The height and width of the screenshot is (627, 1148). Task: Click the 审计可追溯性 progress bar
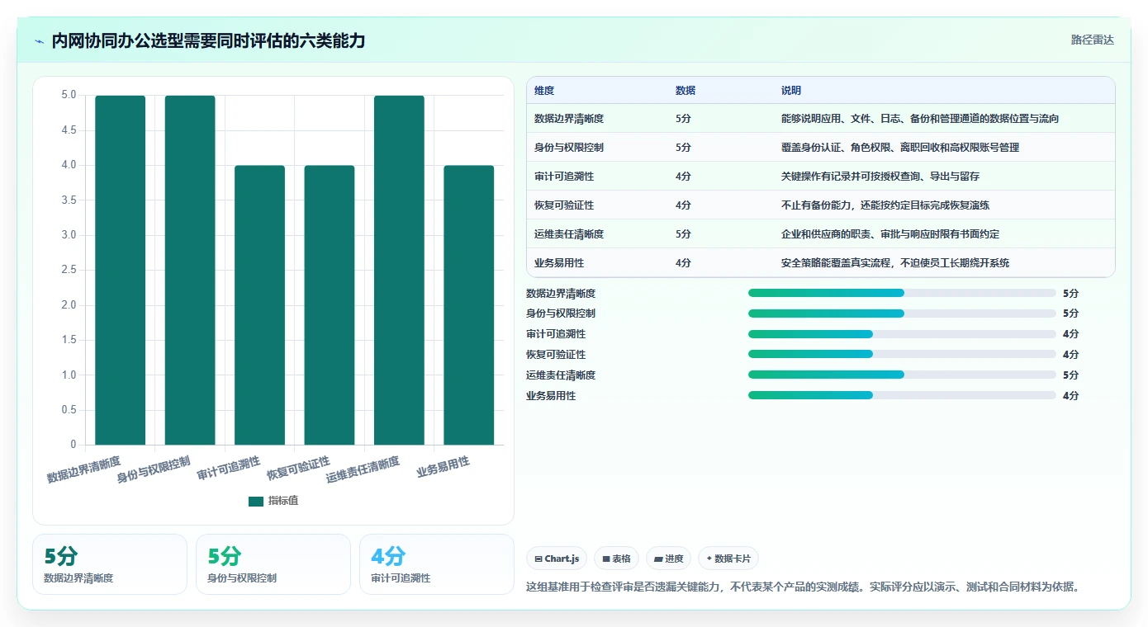click(902, 334)
